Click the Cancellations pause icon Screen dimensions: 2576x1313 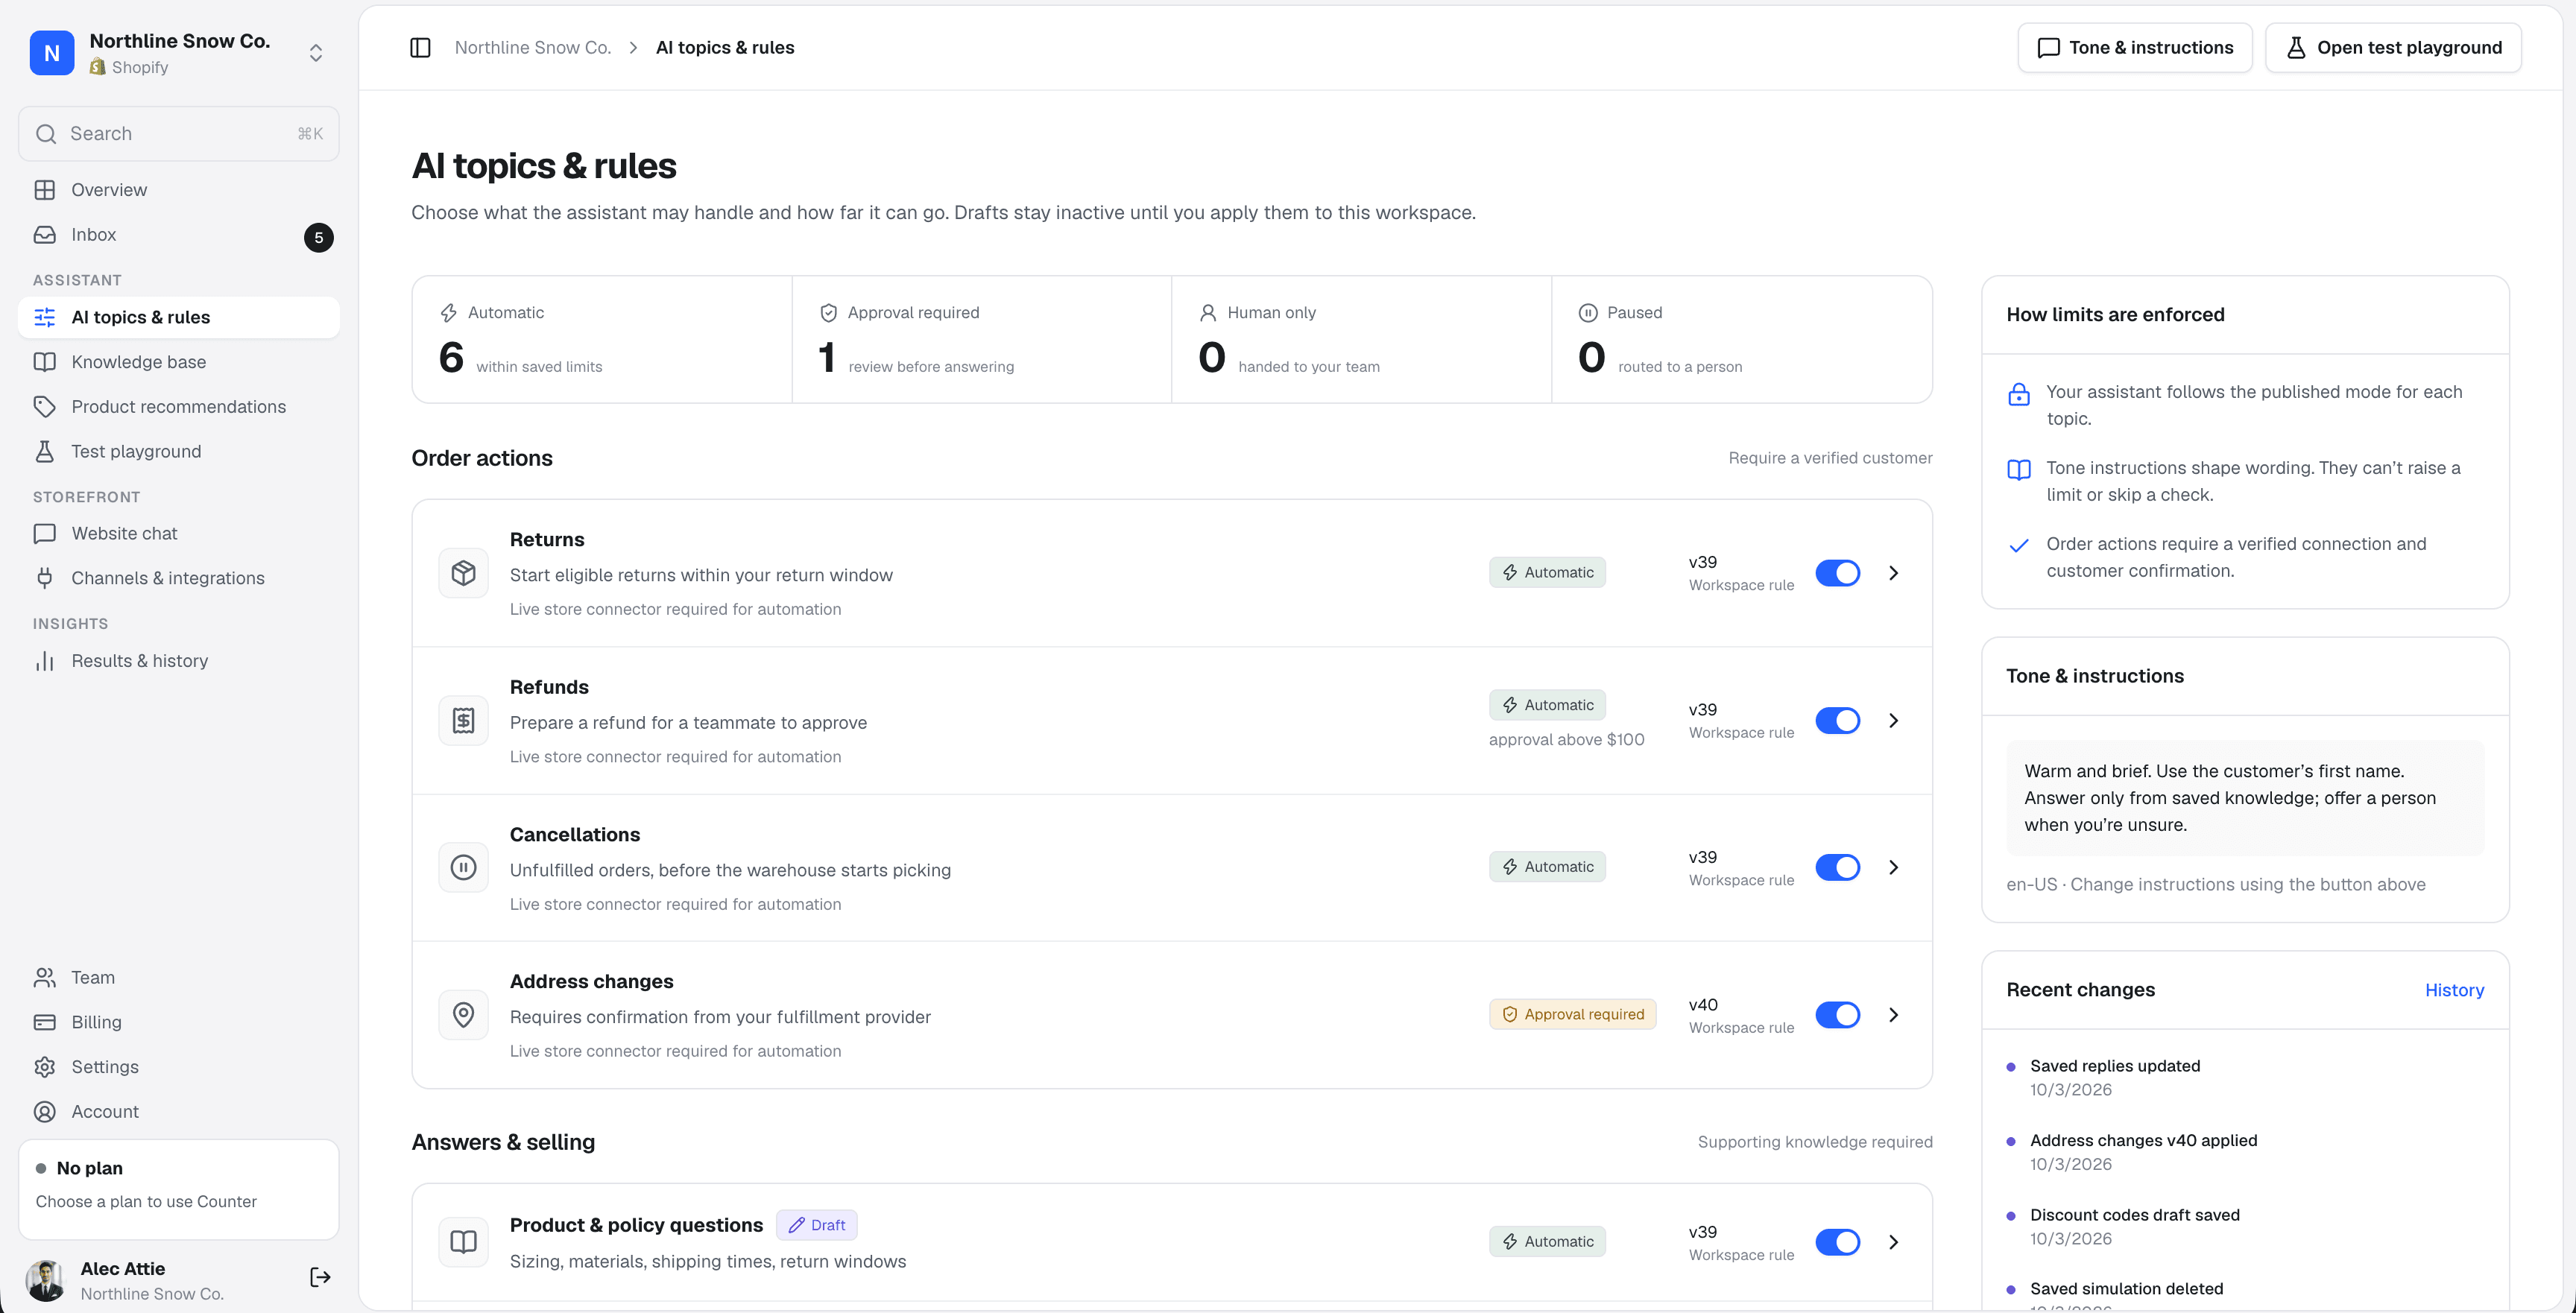pyautogui.click(x=463, y=867)
